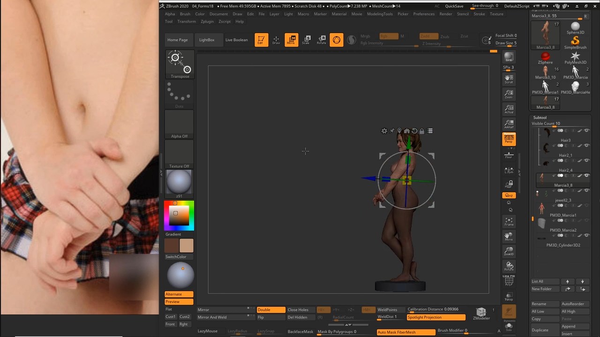The height and width of the screenshot is (337, 600).
Task: Open the Transpose brush picker
Action: pos(180,64)
